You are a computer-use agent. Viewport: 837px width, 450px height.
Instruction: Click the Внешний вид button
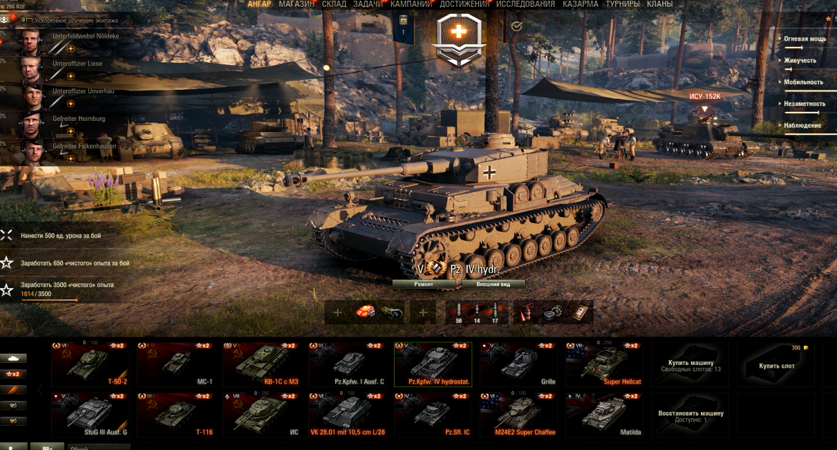click(493, 284)
